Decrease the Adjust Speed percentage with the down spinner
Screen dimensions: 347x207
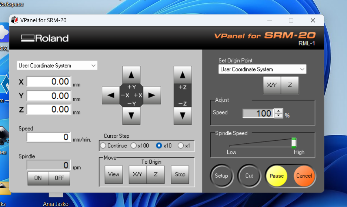point(278,116)
